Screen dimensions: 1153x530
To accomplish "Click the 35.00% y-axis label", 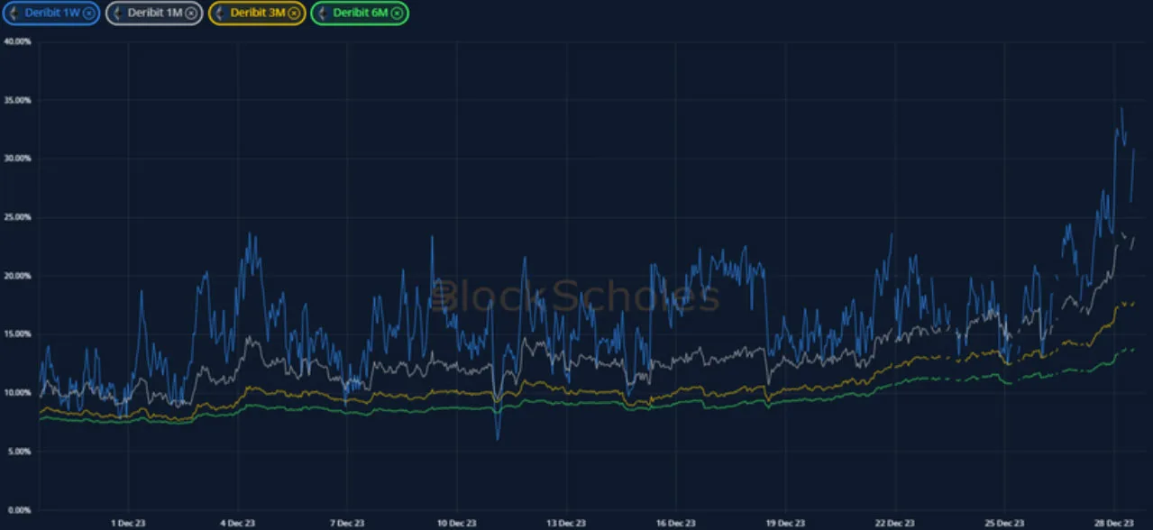I will tap(18, 101).
